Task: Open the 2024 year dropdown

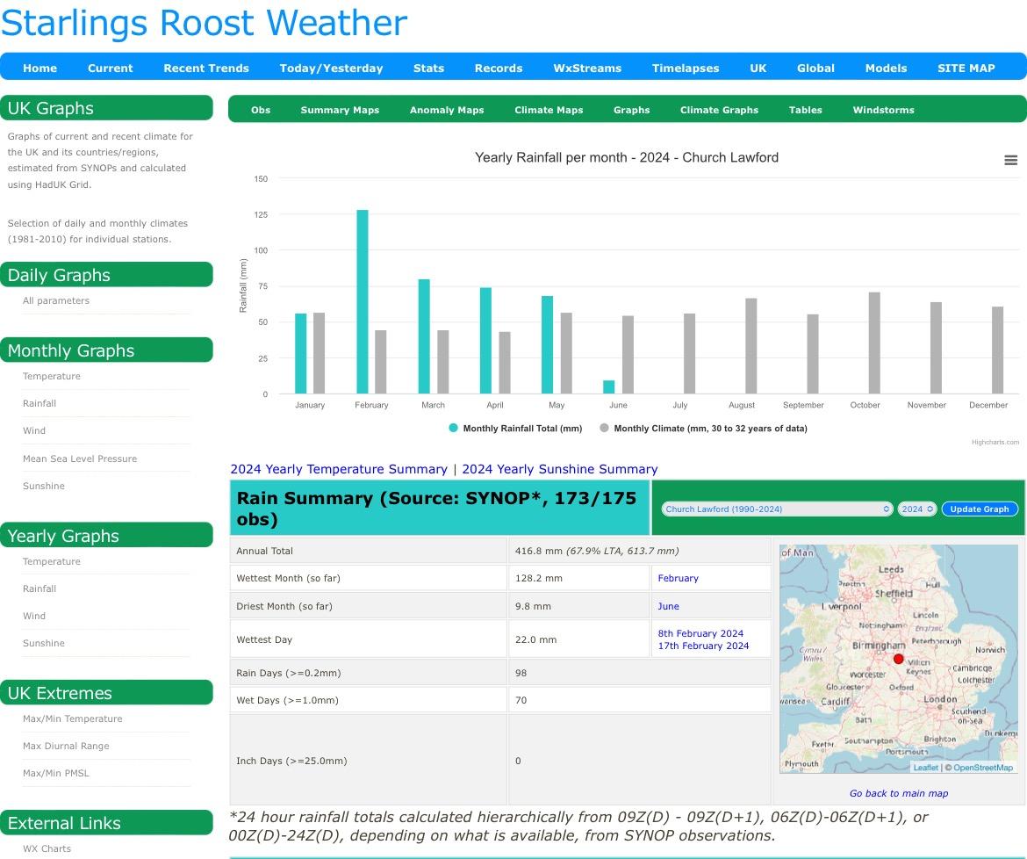Action: coord(917,509)
